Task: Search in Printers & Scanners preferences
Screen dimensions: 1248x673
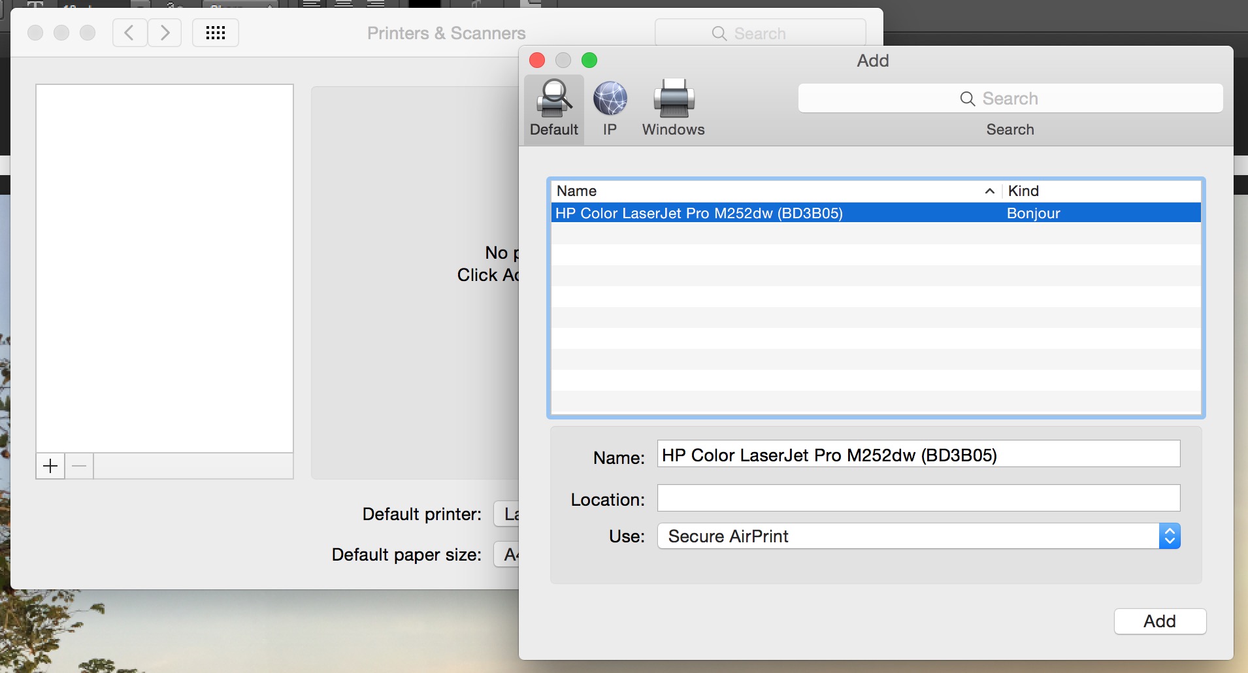Action: point(760,33)
